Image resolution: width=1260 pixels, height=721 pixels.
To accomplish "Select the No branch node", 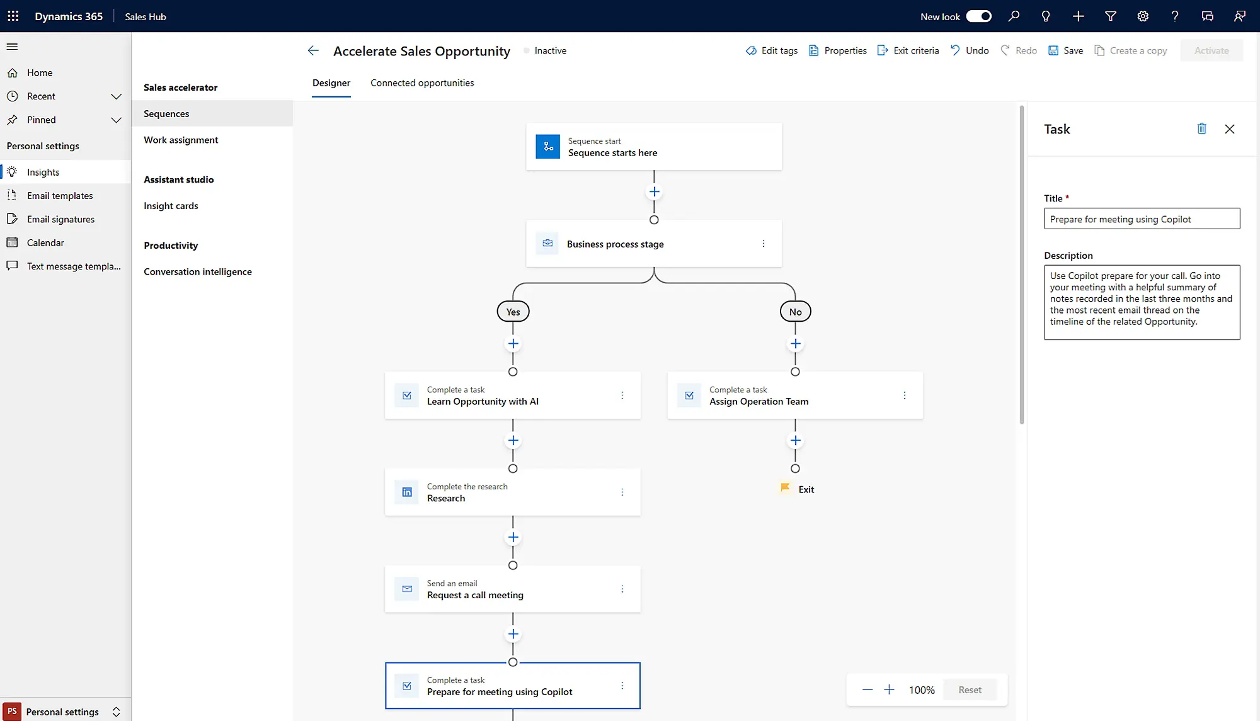I will point(795,312).
